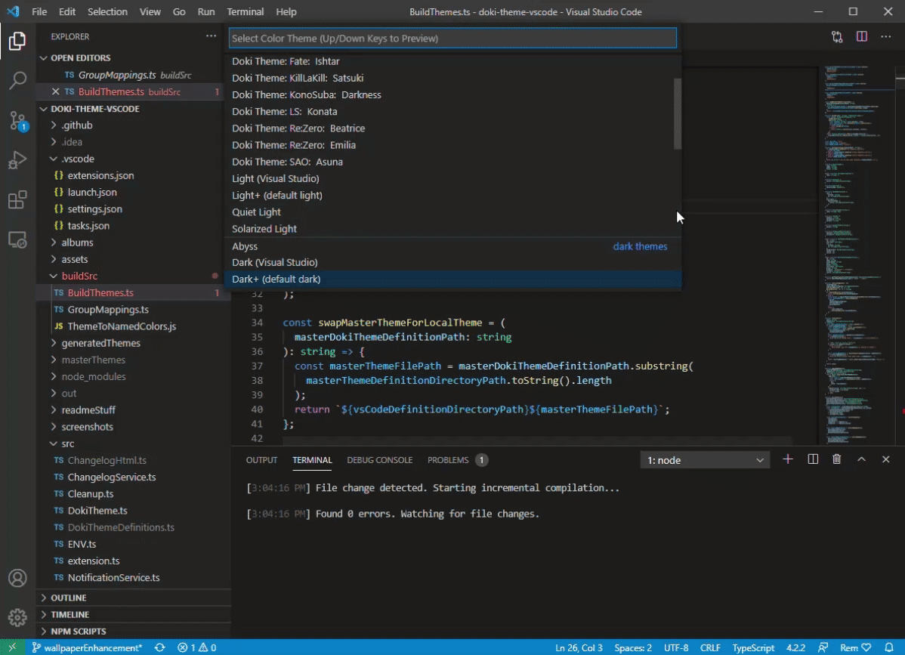Change language mode TypeScript in status bar
Screen dimensions: 905x655
[752, 647]
